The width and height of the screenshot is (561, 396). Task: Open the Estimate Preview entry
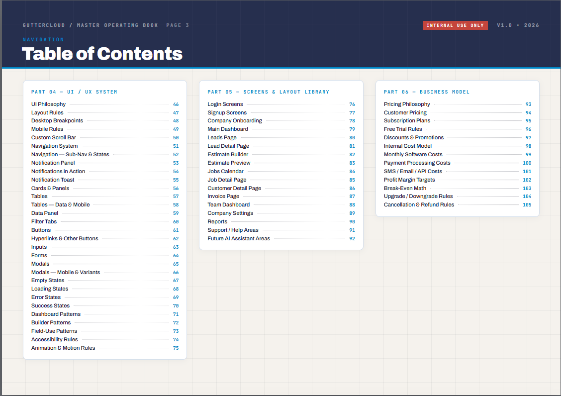point(281,163)
